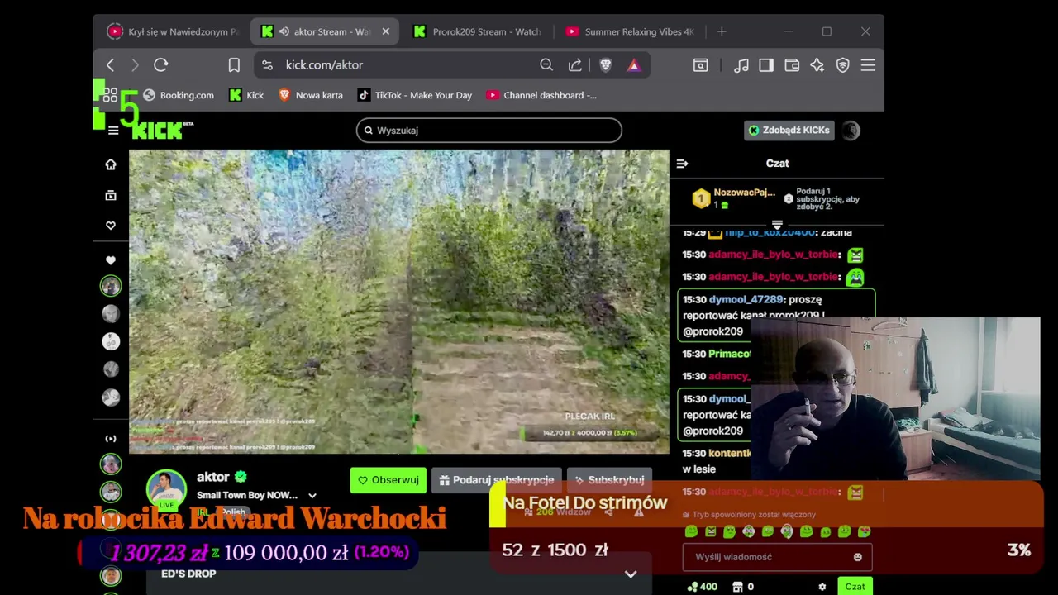Open Leo AI sparkle icon
The image size is (1058, 595).
click(817, 64)
